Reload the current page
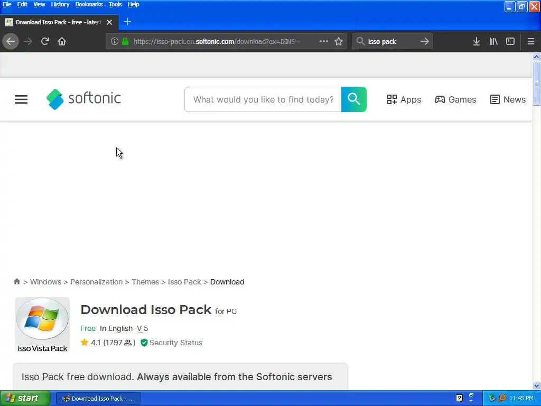Image resolution: width=541 pixels, height=406 pixels. coord(45,41)
